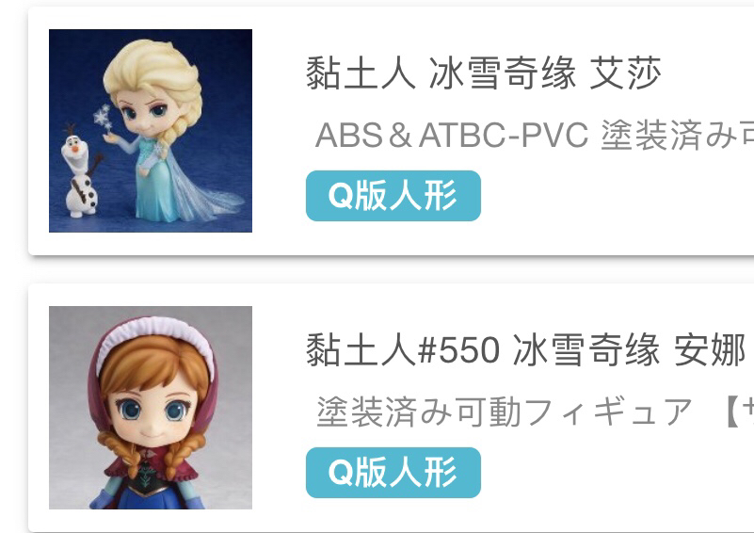Screen dimensions: 754x533
Task: Open the Elsa nendoroid product thumbnail
Action: [151, 131]
